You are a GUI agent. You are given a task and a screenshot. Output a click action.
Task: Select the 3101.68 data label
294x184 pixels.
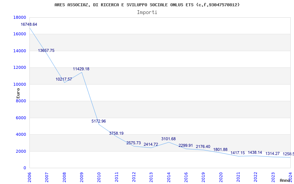pyautogui.click(x=168, y=139)
